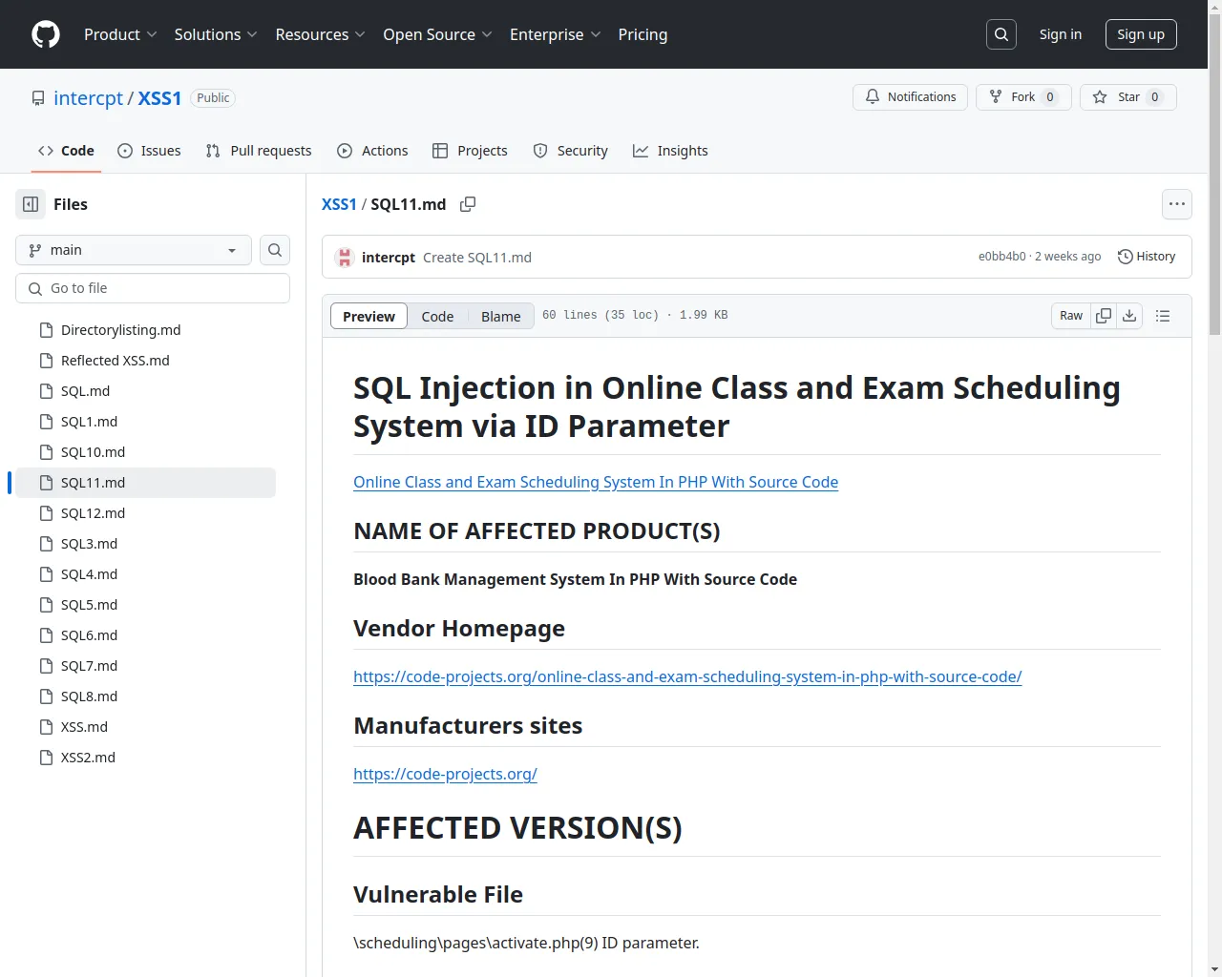Open Online Class and Exam Scheduling System link
Screen dimensions: 1222x977
coord(596,482)
